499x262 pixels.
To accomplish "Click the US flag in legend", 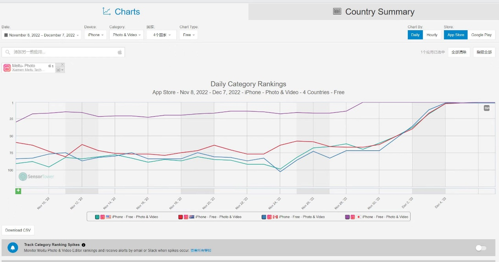I will click(108, 217).
